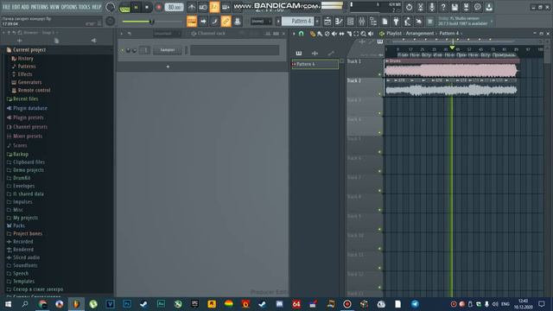Add a channel with the plus button

coord(168,67)
